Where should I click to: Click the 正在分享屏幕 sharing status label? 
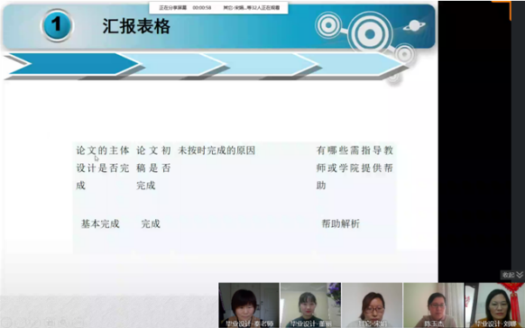click(x=173, y=7)
